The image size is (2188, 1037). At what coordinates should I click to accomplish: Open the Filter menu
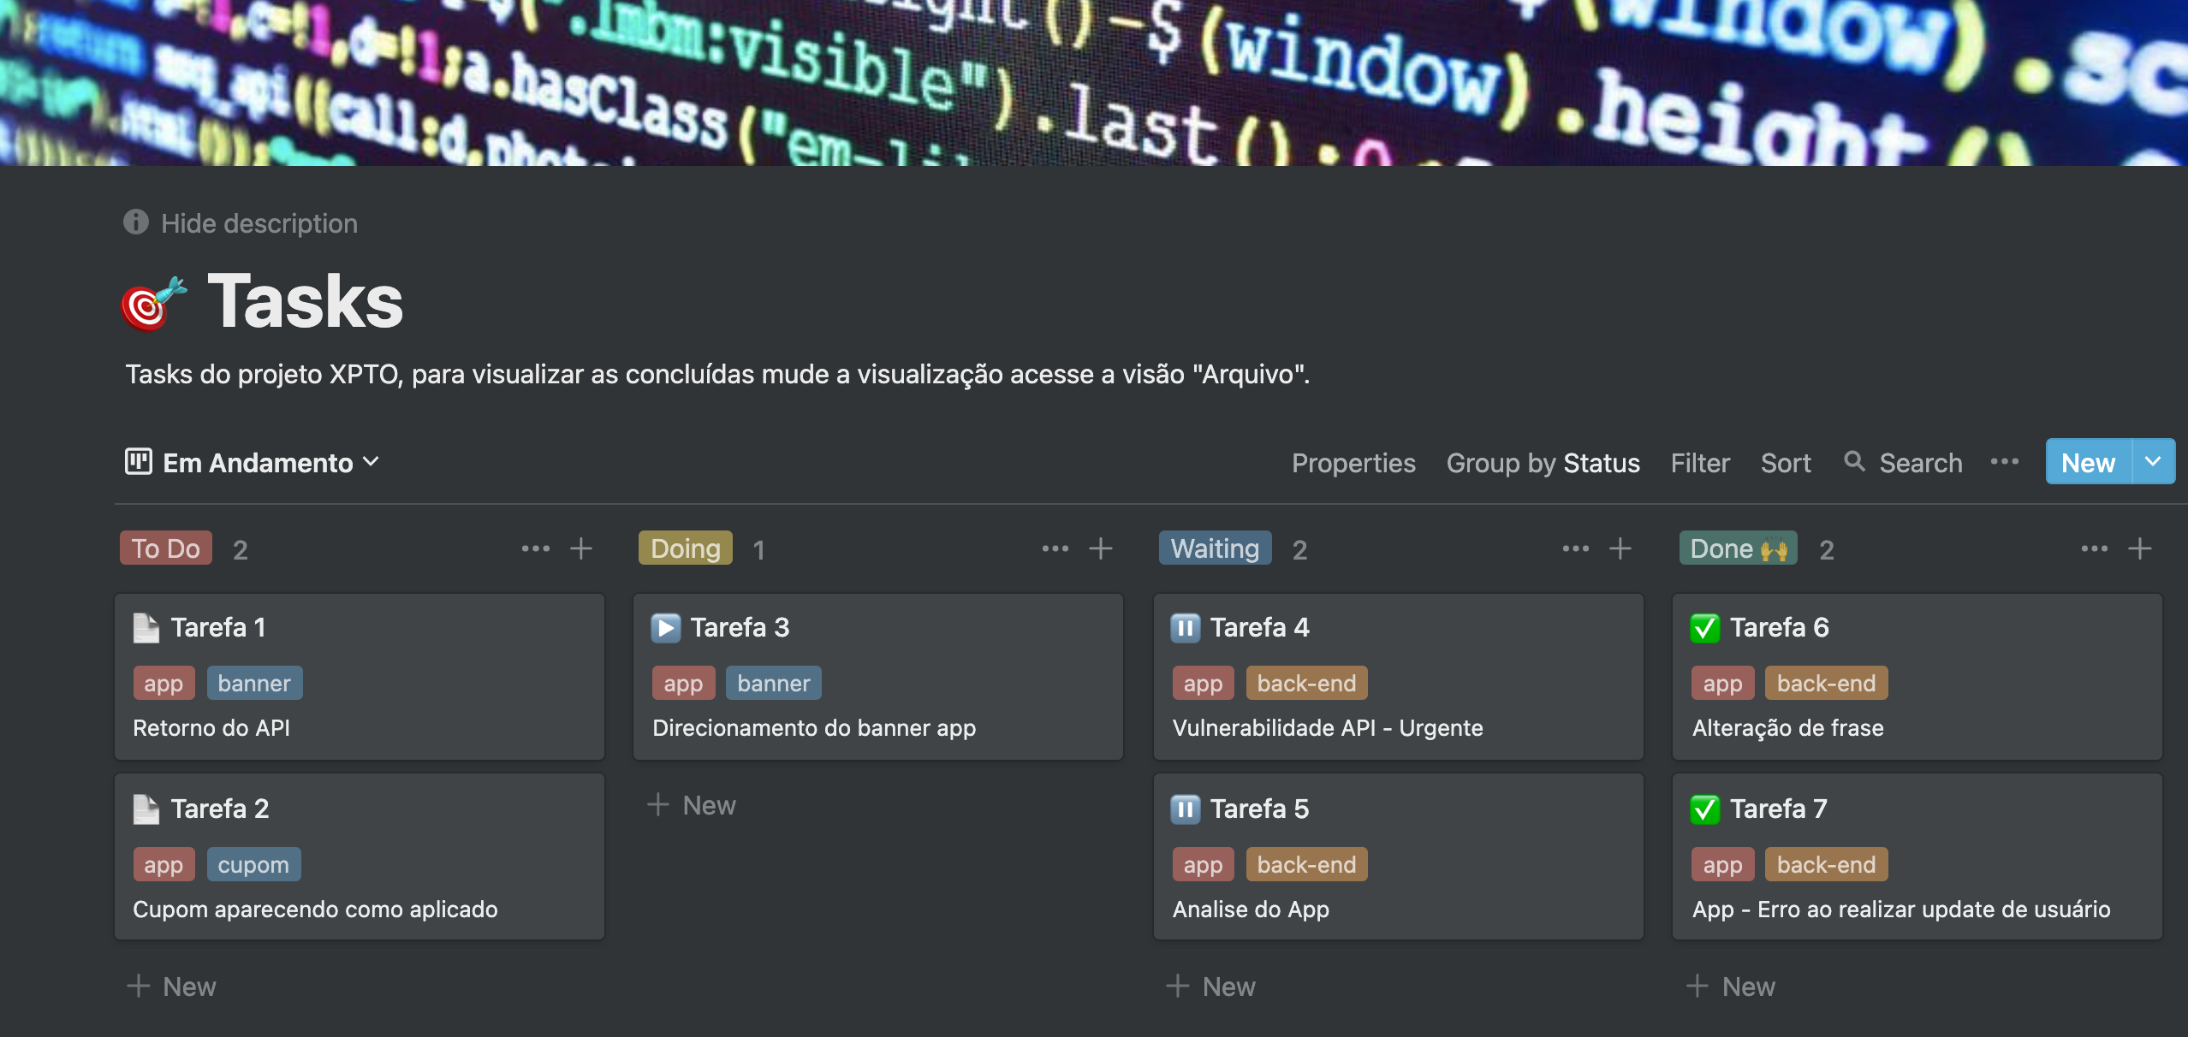tap(1700, 463)
